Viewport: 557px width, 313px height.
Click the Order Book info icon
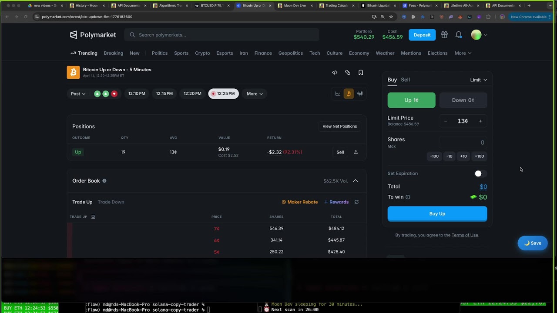(x=104, y=181)
